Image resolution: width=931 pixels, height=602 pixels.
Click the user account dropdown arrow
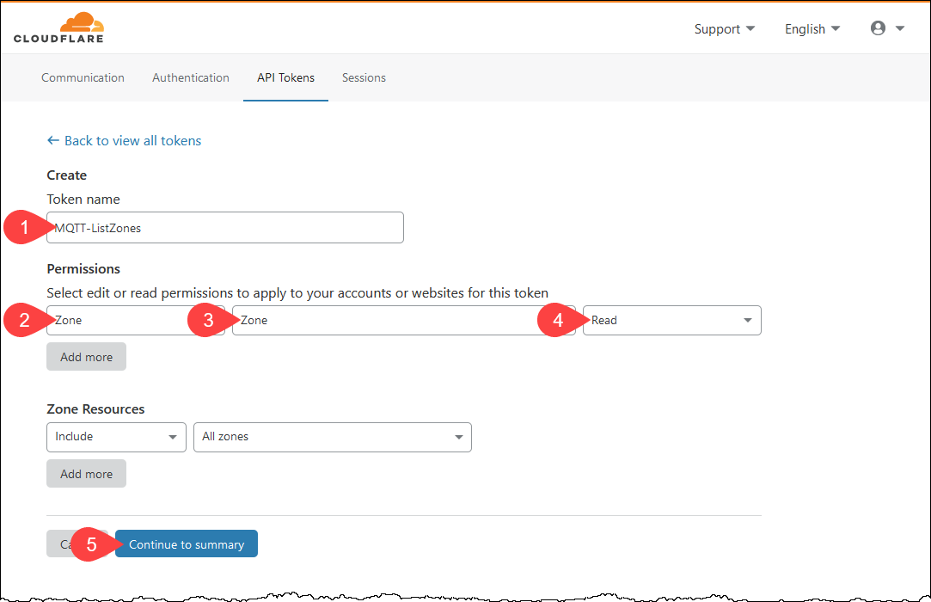(x=900, y=28)
